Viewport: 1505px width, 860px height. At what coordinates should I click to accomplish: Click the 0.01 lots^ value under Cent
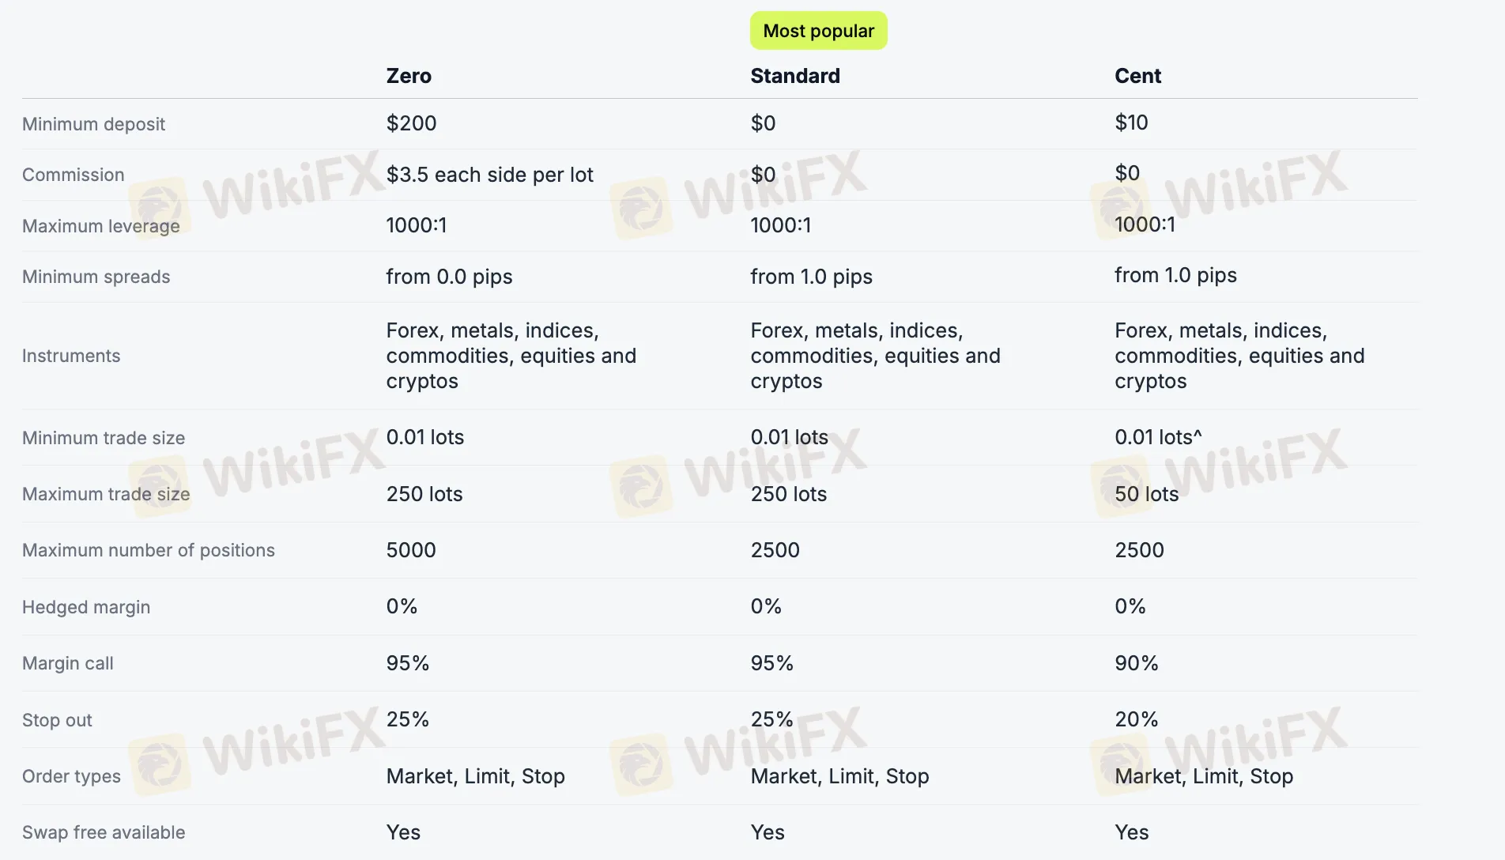point(1158,437)
